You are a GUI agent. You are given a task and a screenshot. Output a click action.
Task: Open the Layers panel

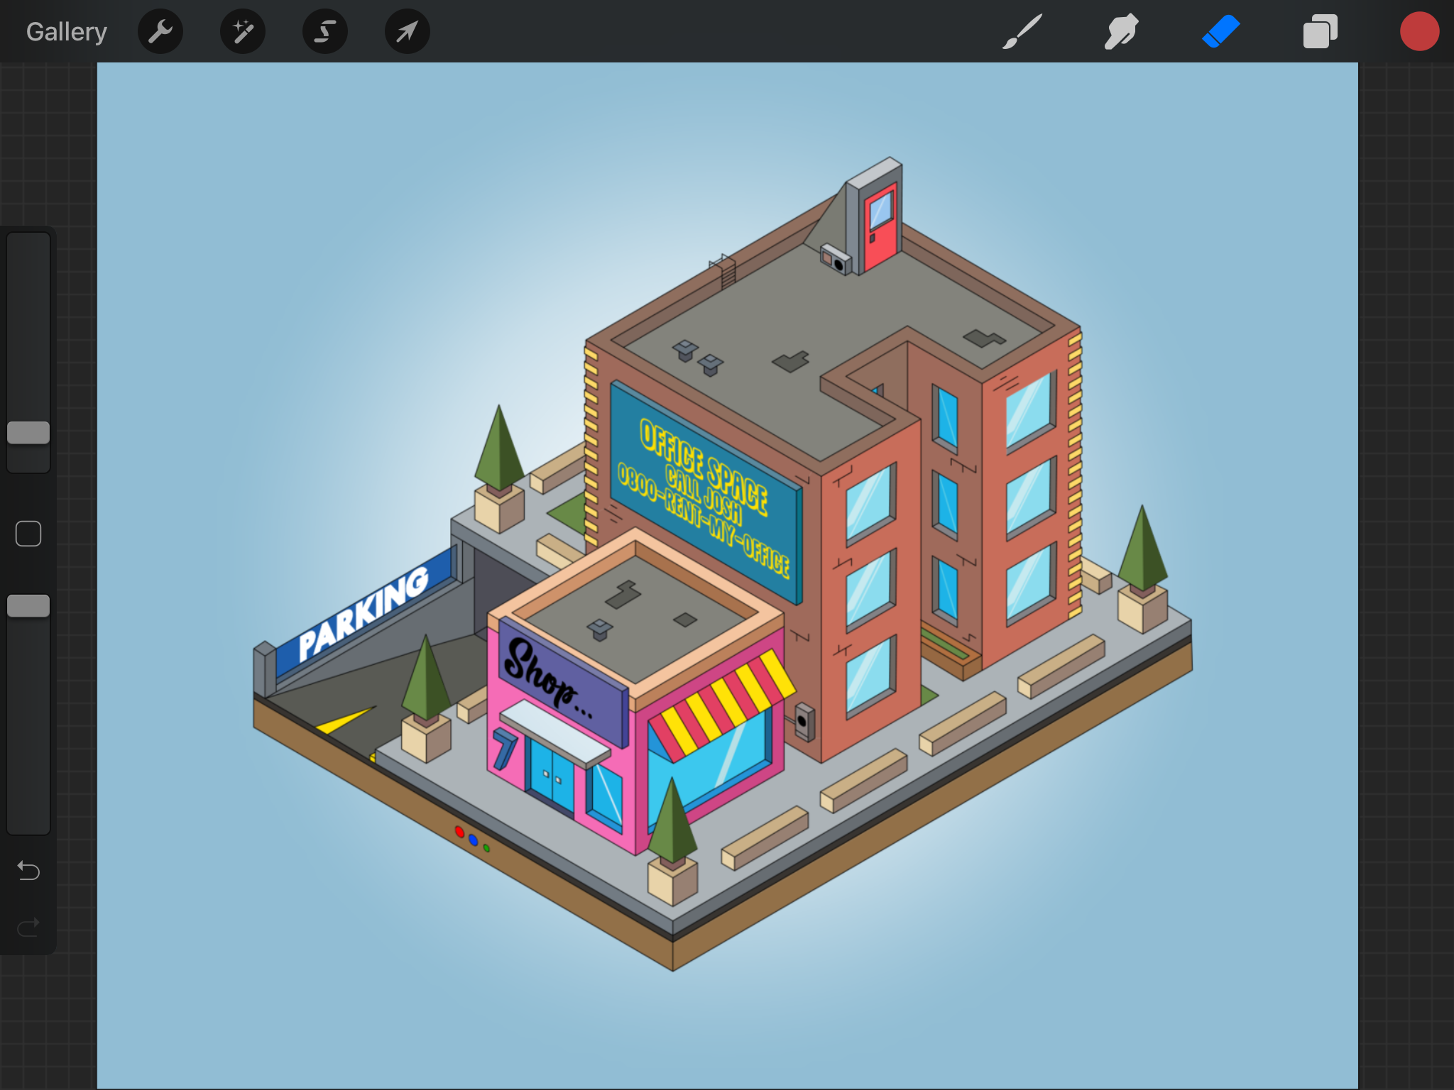coord(1320,32)
